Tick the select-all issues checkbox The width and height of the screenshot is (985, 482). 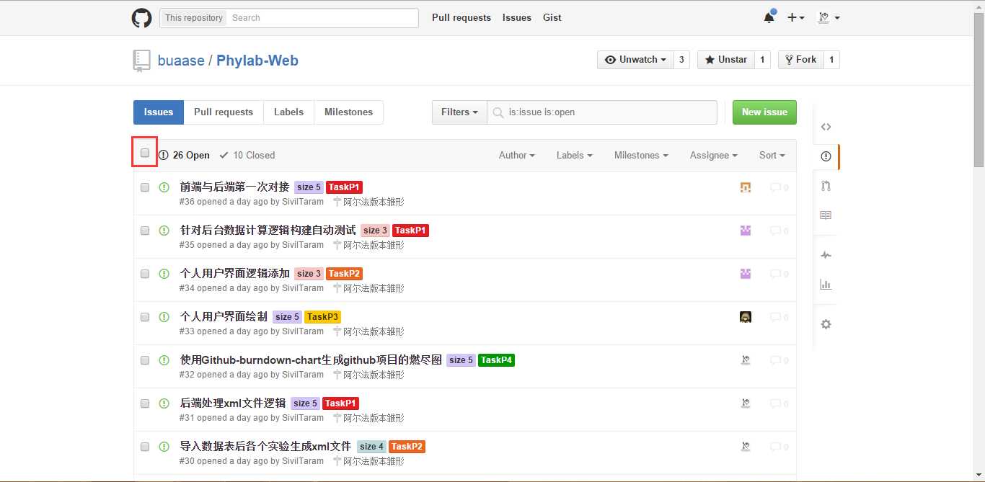click(x=145, y=153)
